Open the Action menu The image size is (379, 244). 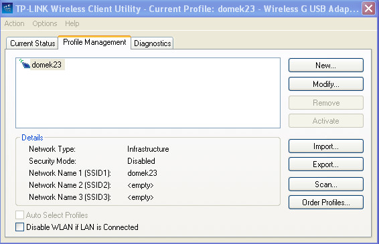(14, 23)
